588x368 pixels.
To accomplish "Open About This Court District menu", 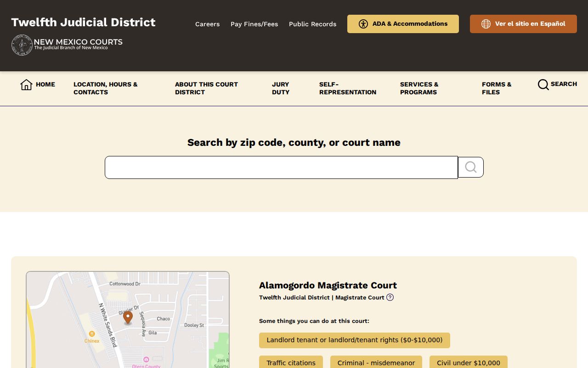I will 206,88.
